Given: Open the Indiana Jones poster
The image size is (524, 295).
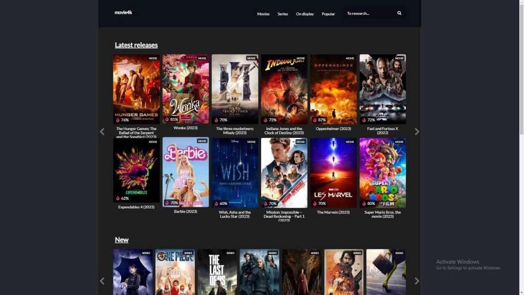Looking at the screenshot, I should [284, 89].
